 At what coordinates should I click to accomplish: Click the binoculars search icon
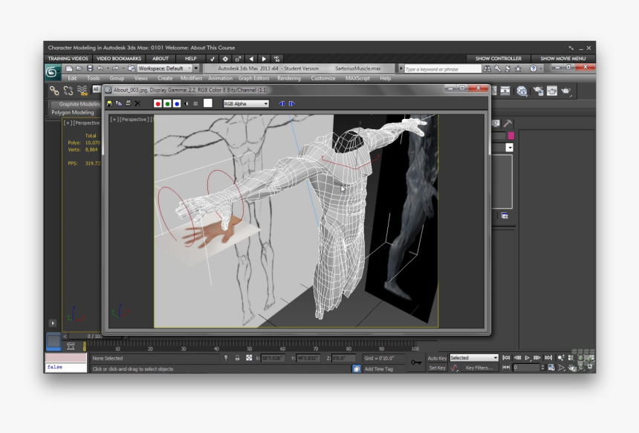coord(487,68)
